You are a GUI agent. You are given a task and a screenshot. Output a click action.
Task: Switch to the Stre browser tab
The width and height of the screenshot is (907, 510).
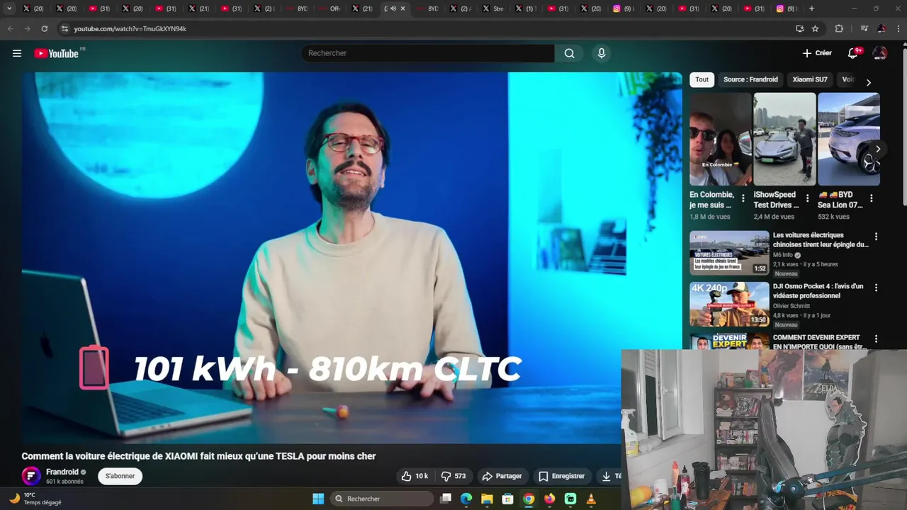pyautogui.click(x=494, y=8)
